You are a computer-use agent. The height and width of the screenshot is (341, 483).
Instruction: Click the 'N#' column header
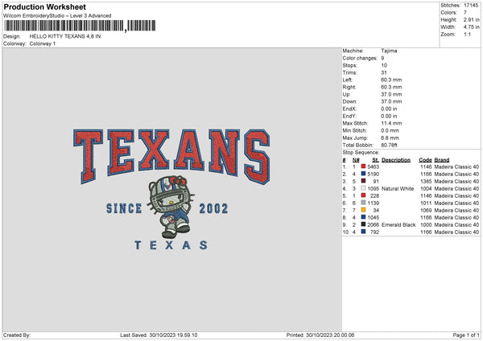[356, 160]
